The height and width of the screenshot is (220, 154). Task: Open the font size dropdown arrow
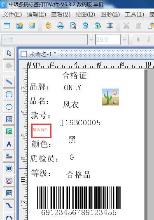pos(124,40)
